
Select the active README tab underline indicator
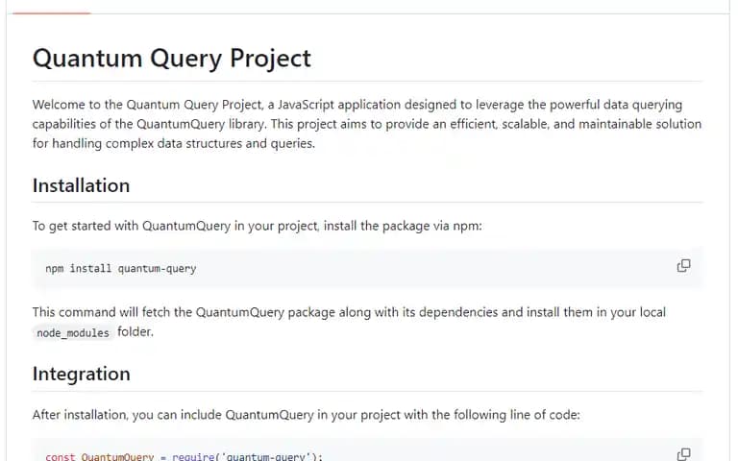coord(51,13)
